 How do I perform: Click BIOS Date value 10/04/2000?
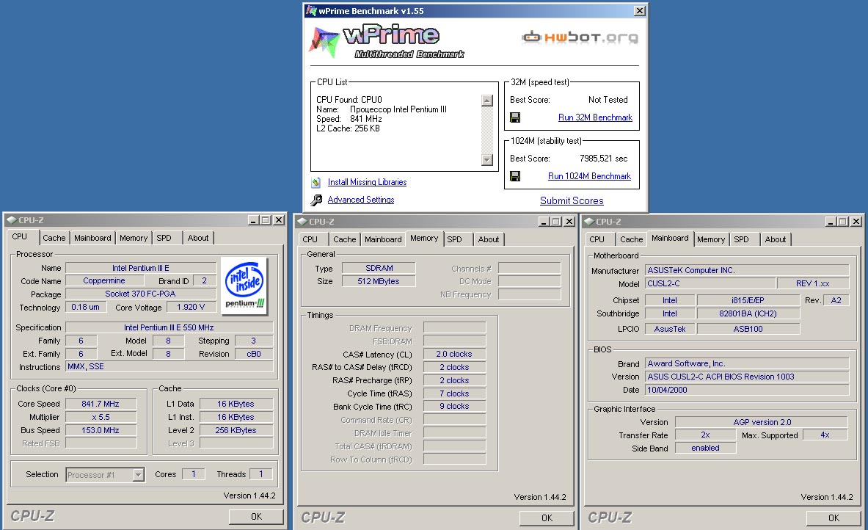coord(747,390)
